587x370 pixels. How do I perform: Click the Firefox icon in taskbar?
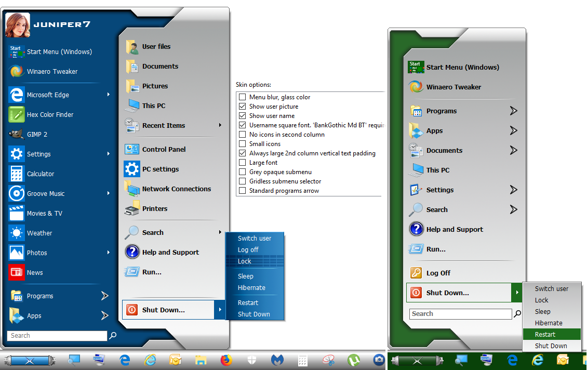[x=226, y=360]
